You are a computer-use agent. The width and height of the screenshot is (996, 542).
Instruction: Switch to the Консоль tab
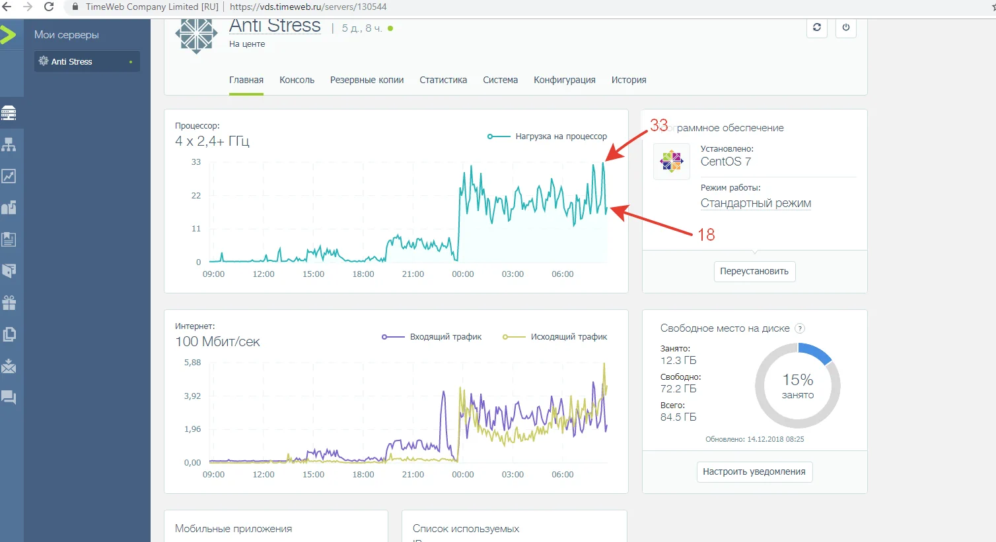(297, 80)
